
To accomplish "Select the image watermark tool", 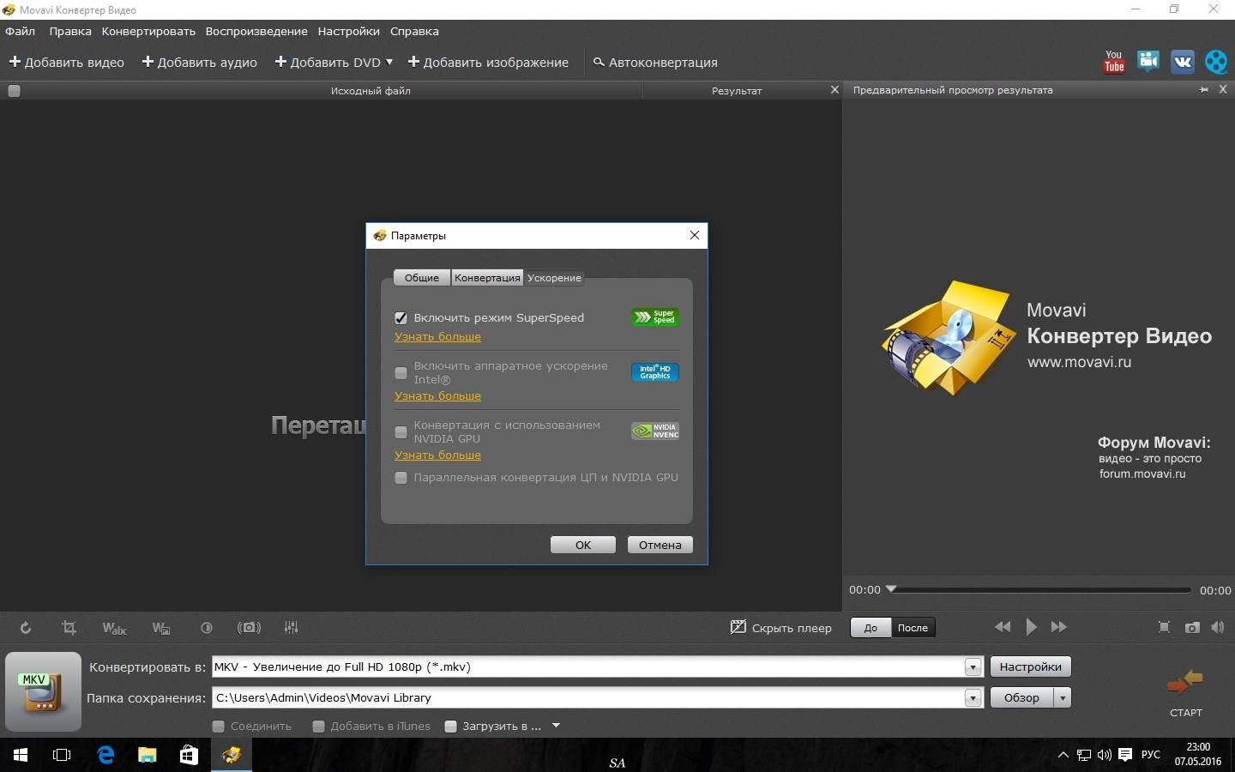I will coord(161,628).
